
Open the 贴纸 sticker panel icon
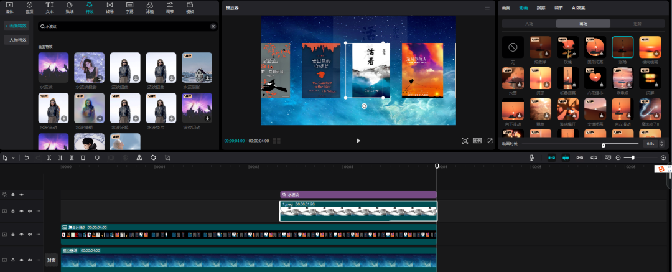tap(70, 7)
